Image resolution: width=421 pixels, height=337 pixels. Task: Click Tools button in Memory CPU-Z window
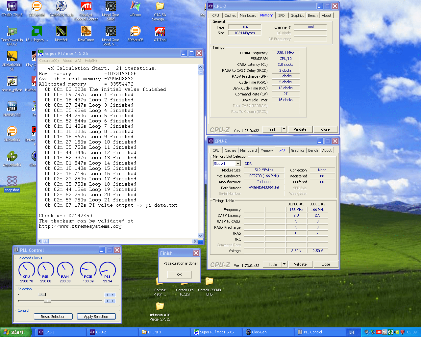point(272,129)
